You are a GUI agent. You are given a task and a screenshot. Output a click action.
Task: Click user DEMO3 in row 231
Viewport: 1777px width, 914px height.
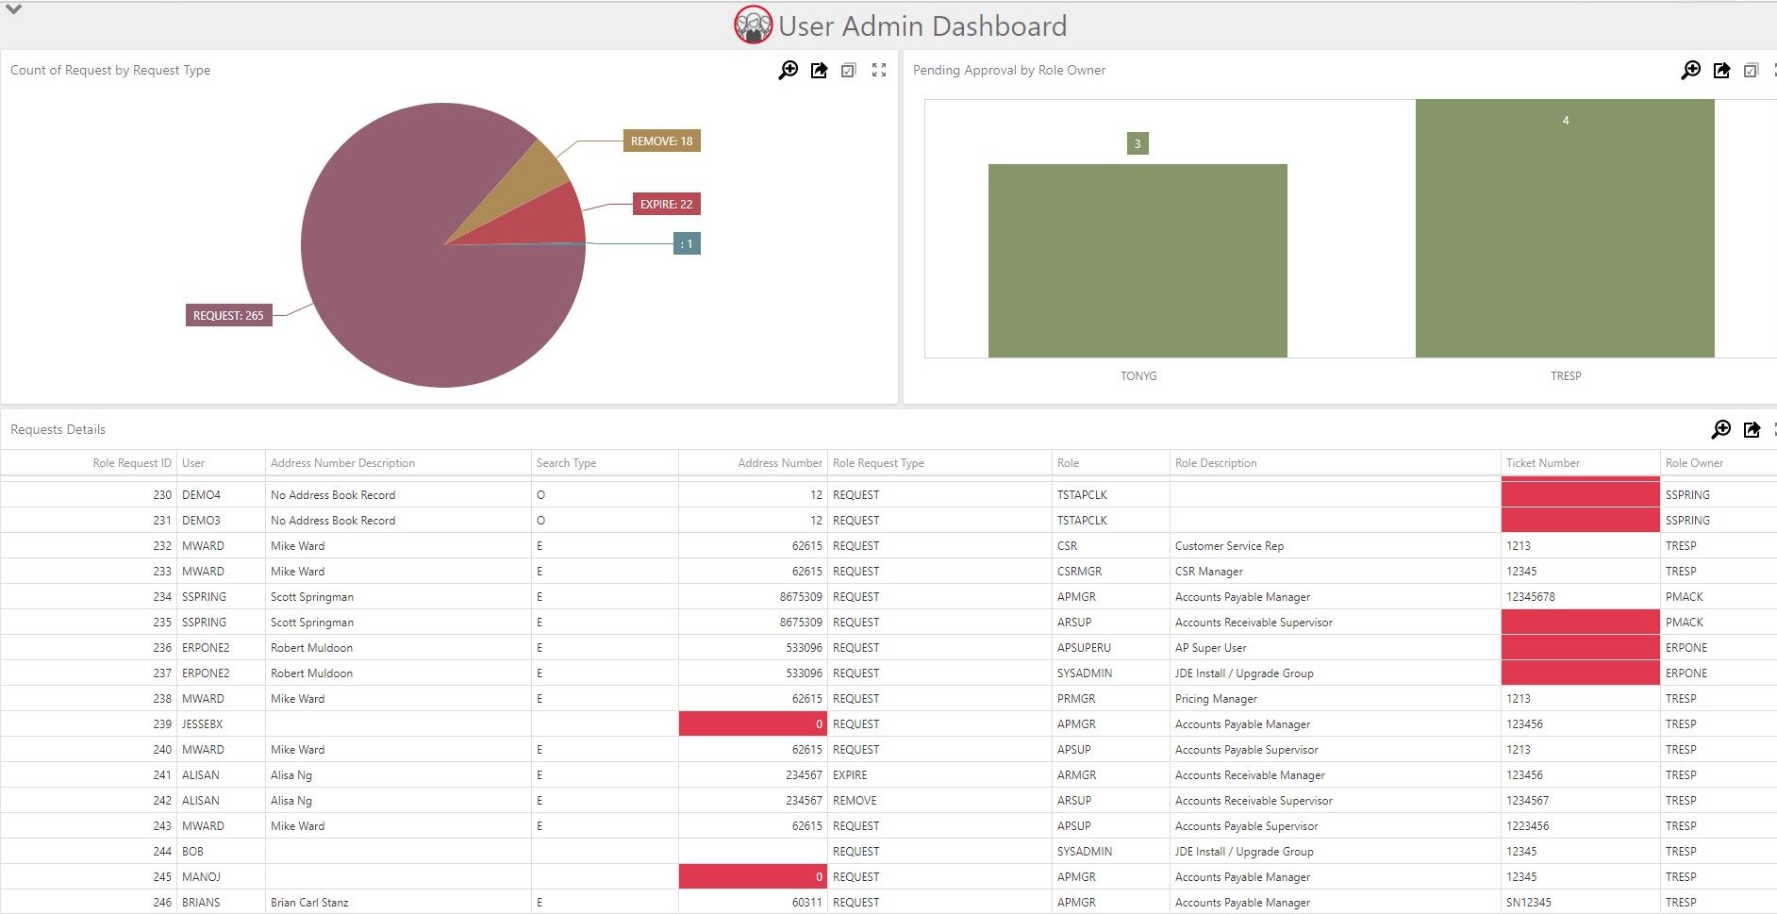[201, 520]
